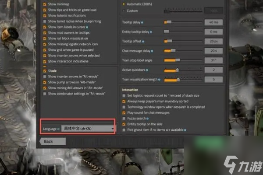The image size is (263, 175).
Task: Toggle Show mod owners in tooltips
Action: point(45,33)
